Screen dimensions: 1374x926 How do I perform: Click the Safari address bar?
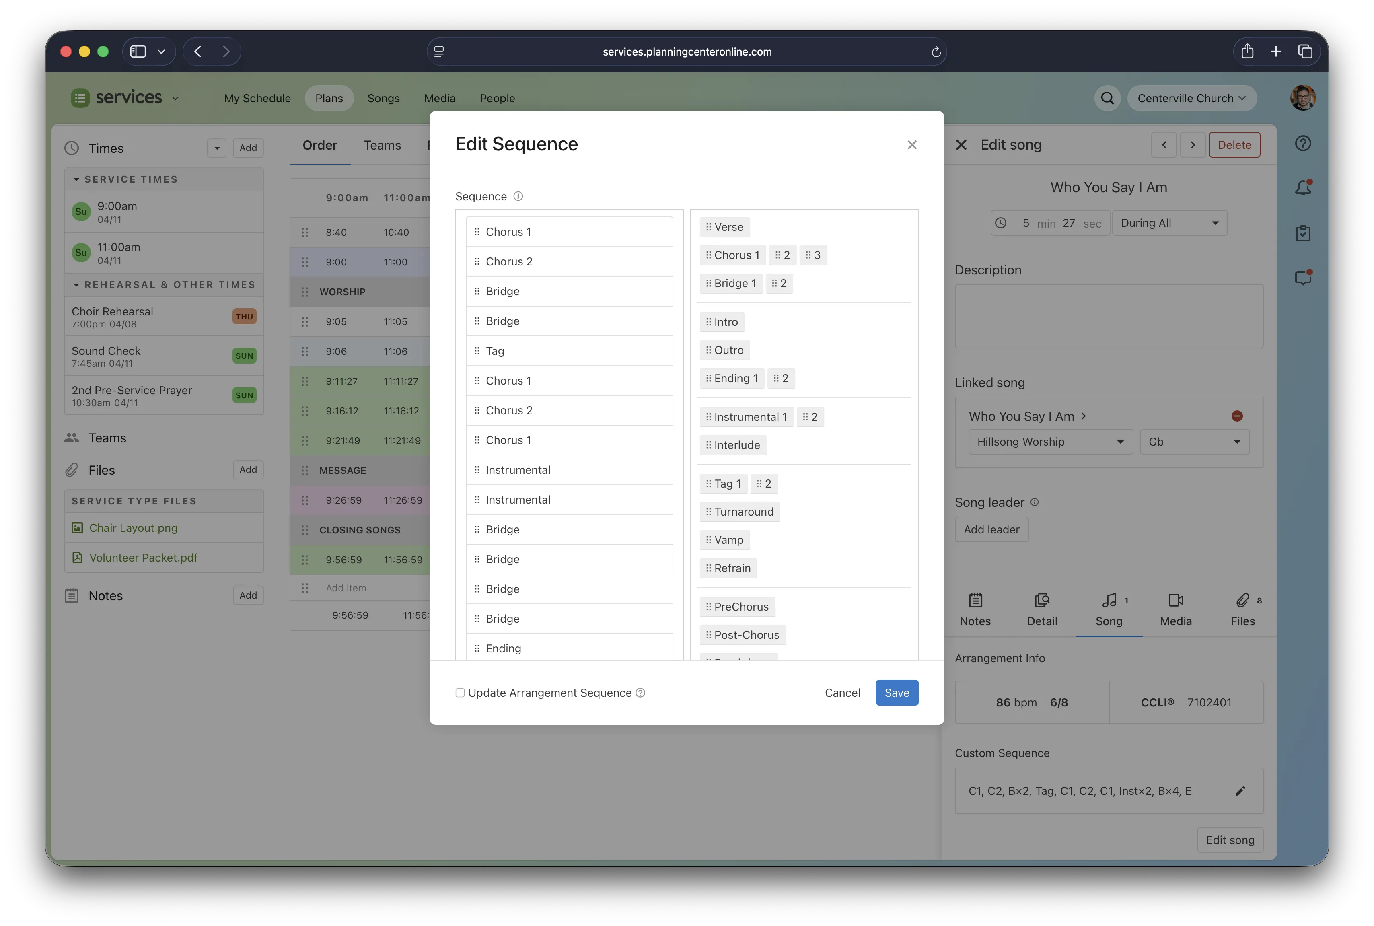tap(687, 52)
